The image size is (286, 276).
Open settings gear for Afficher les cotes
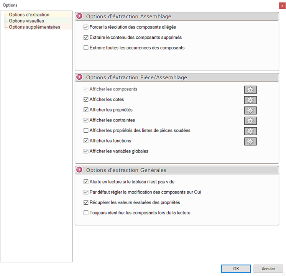pos(250,100)
